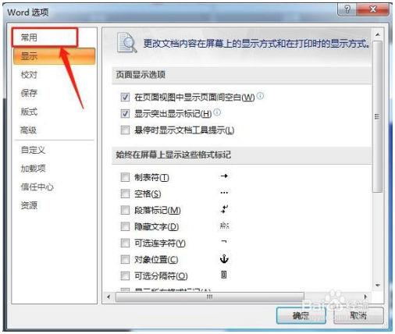The image size is (395, 334).
Task: Click the document magnifier display icon
Action: pos(127,43)
